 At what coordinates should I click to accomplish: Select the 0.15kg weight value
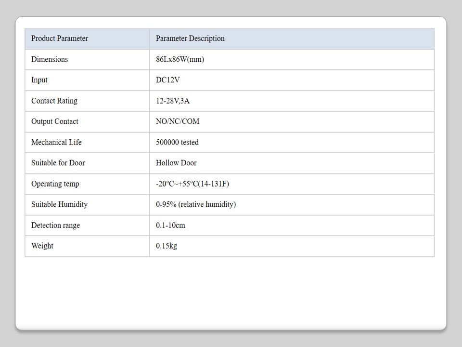click(167, 246)
